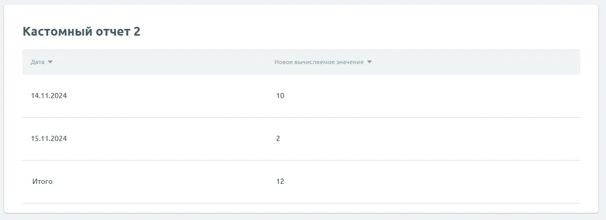Screen dimensions: 606x220
Task: Click the Итого label cell
Action: 42,181
